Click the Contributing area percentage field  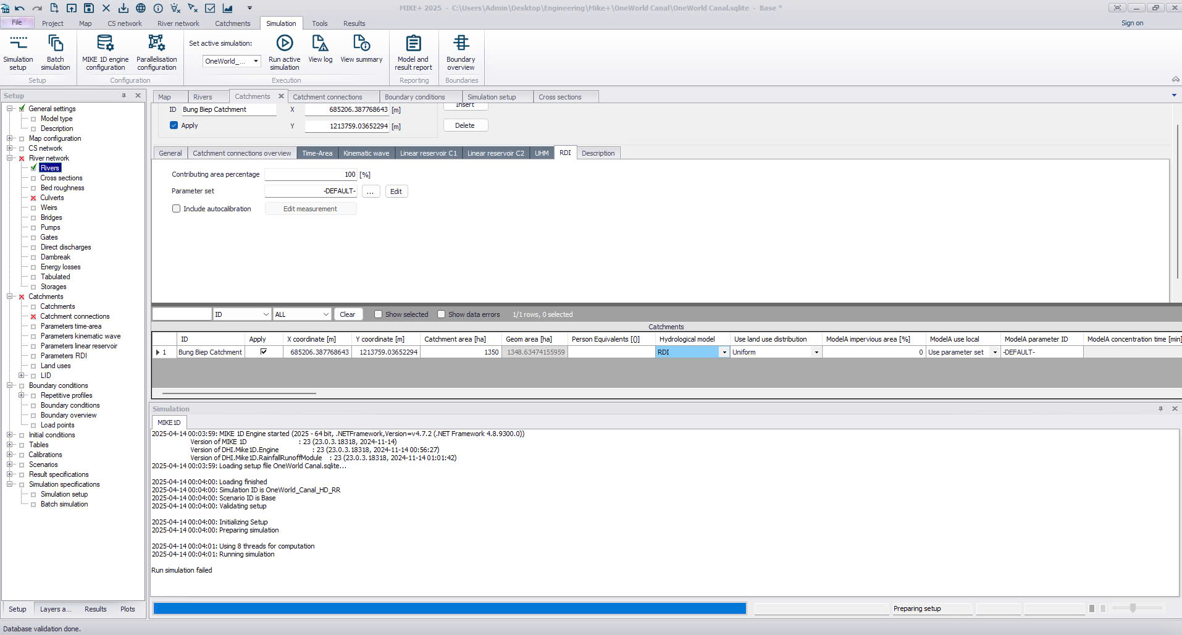point(311,175)
